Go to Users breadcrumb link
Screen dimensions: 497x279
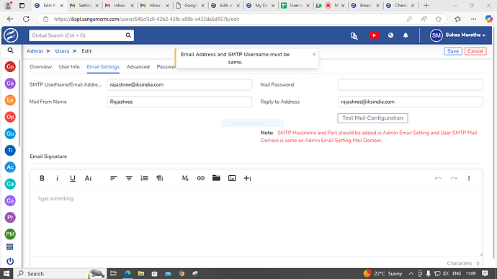click(x=62, y=51)
